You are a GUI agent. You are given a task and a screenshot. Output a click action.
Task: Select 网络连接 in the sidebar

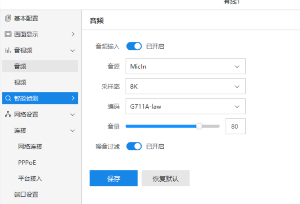[30, 146]
